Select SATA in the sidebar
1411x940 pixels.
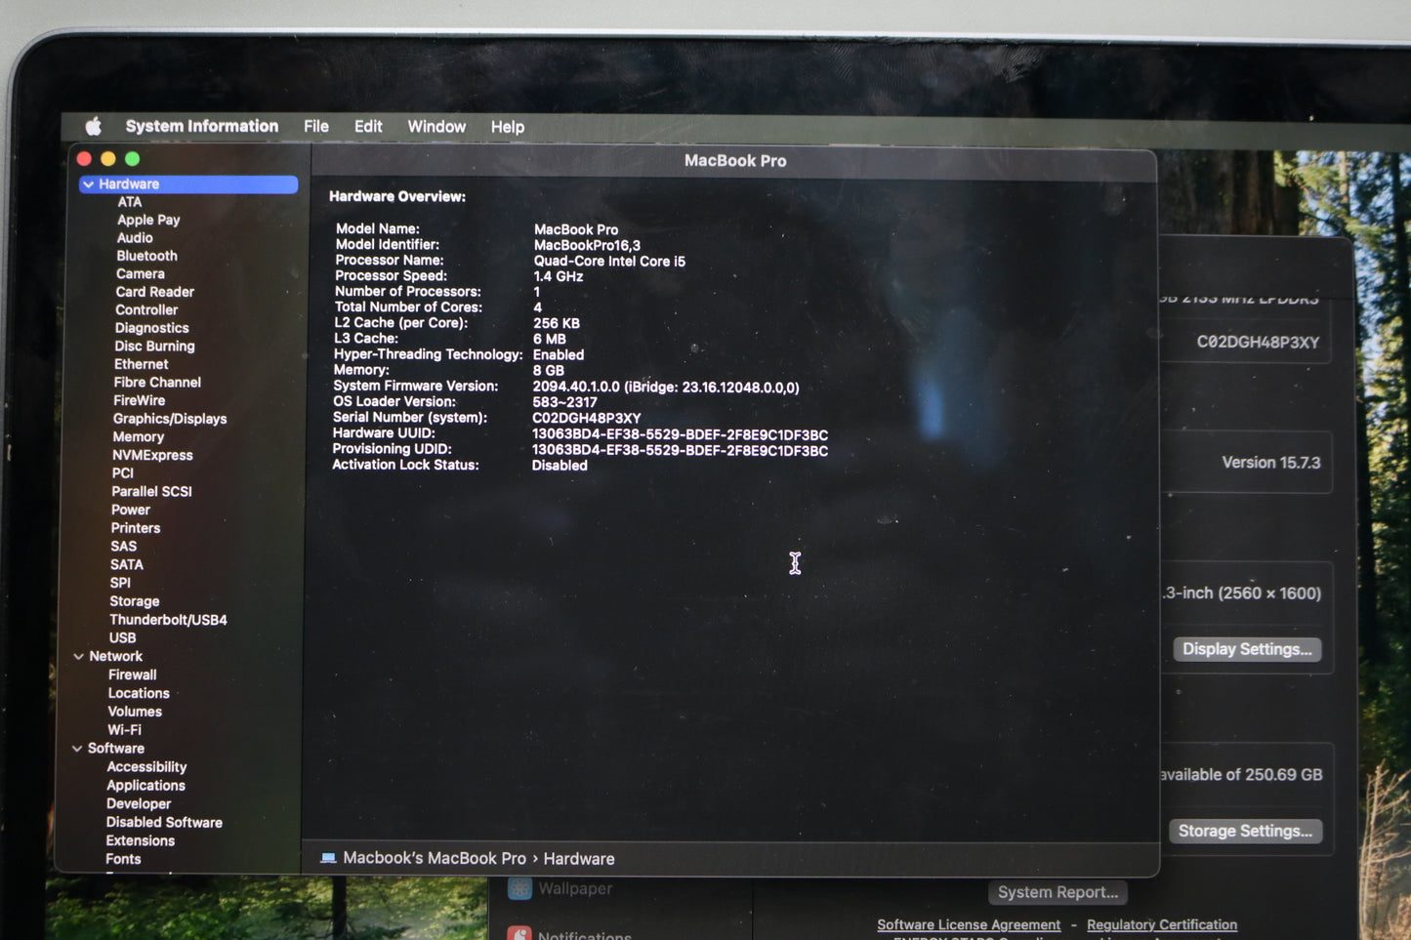click(127, 564)
